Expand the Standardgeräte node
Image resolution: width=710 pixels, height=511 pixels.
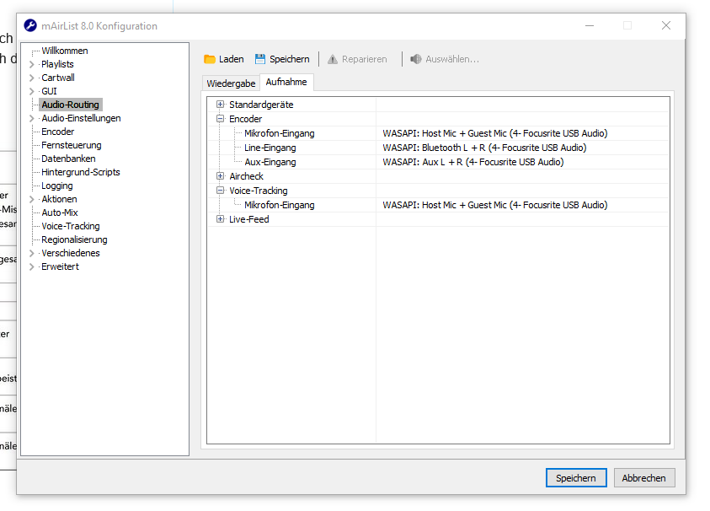point(221,105)
